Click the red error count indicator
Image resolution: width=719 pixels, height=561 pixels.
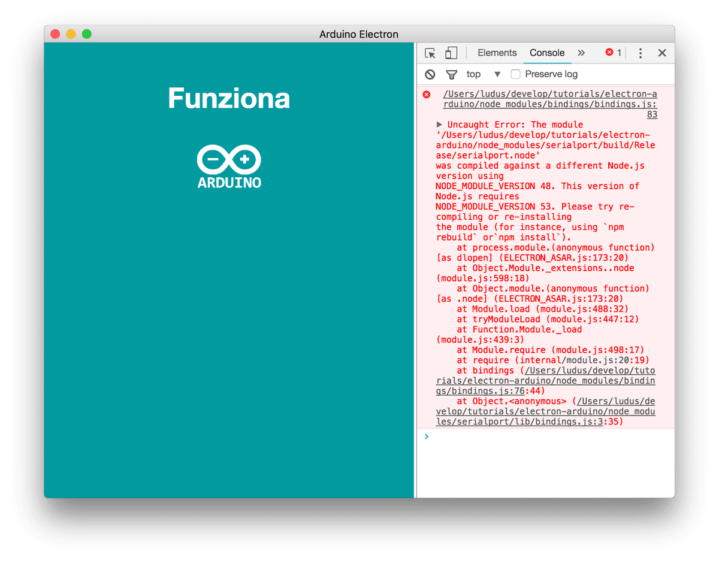(613, 53)
